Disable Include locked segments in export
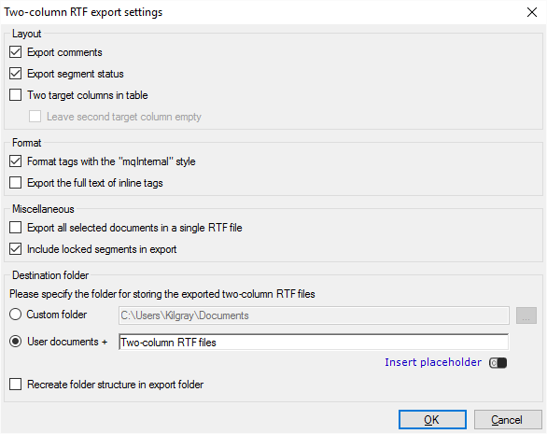Image resolution: width=547 pixels, height=434 pixels. tap(15, 249)
